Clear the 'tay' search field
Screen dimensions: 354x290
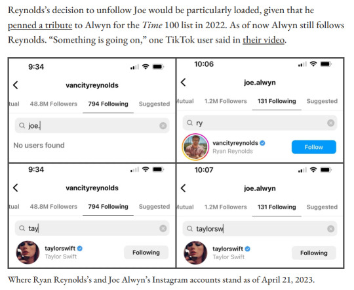click(163, 228)
